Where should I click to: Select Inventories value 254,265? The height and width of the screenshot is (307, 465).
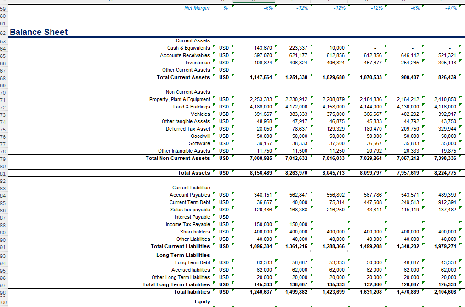[410, 63]
